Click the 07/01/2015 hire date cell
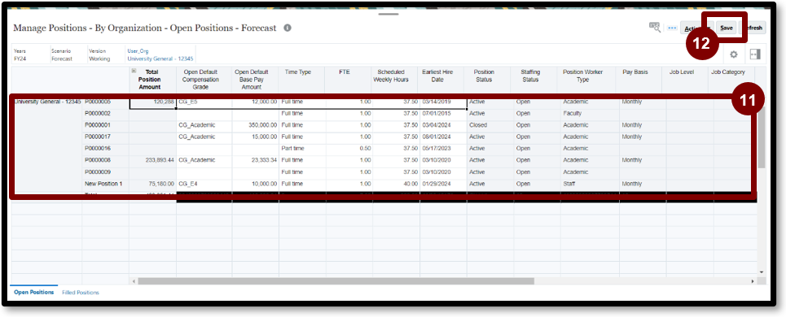This screenshot has height=317, width=786. 443,114
